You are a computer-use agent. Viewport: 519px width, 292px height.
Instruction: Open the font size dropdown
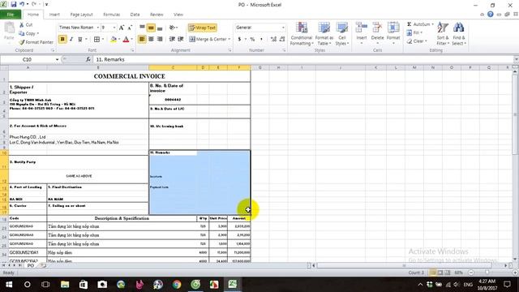tap(114, 28)
